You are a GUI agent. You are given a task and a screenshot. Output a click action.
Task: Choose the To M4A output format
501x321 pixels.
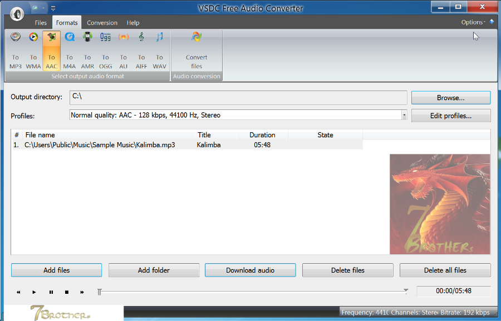pos(70,51)
